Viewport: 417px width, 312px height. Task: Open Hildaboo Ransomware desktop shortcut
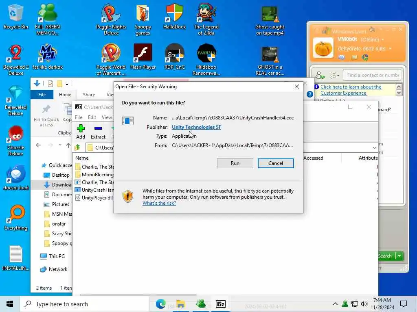206,60
